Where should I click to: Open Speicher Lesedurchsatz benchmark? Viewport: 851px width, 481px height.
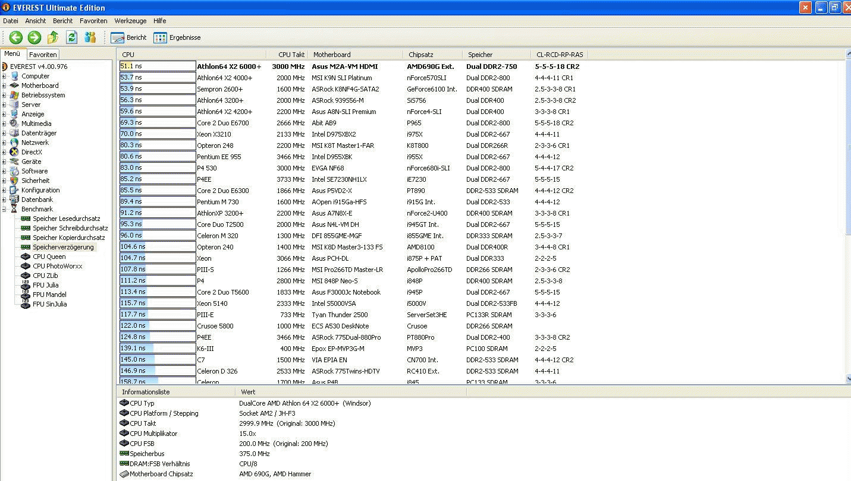(x=67, y=219)
